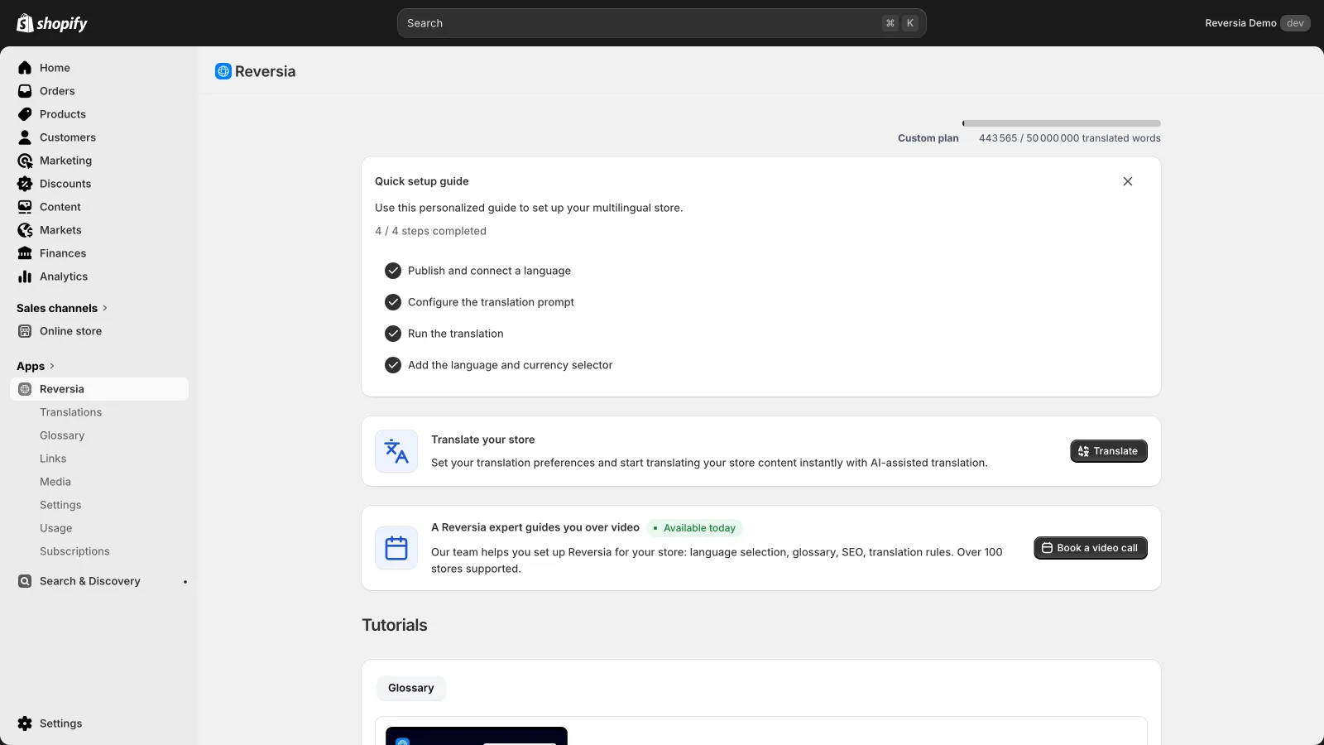Open the Media submenu item
The height and width of the screenshot is (745, 1324).
click(x=55, y=482)
